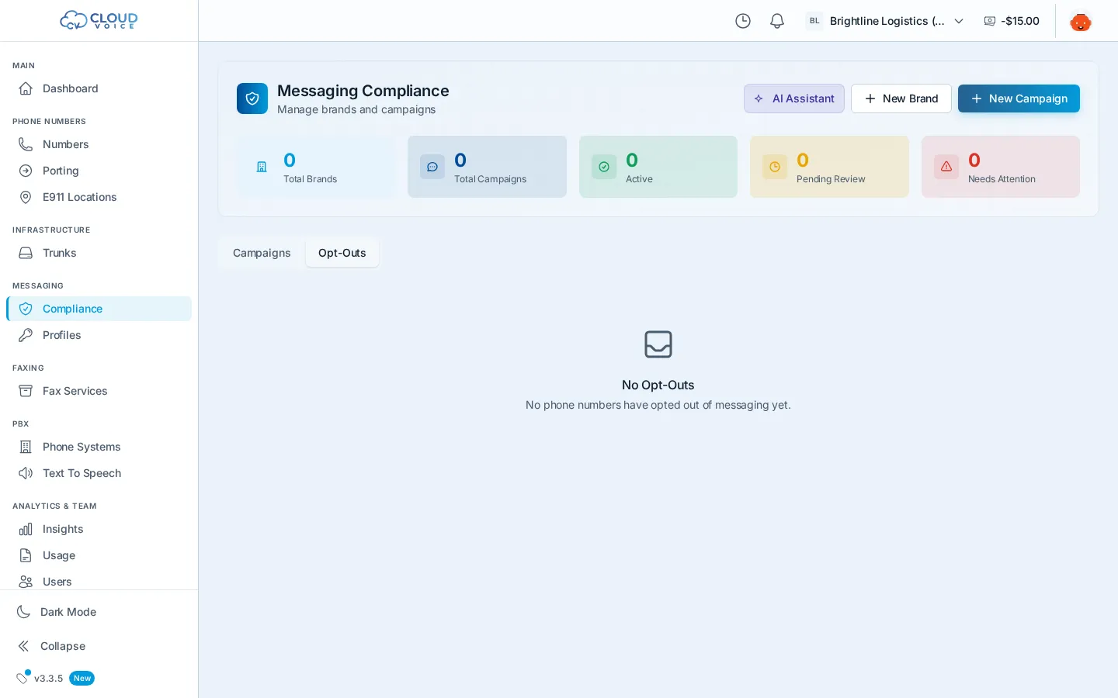
Task: Open the user avatar menu
Action: coord(1080,21)
